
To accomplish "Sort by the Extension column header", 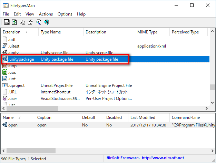I will 20,32.
